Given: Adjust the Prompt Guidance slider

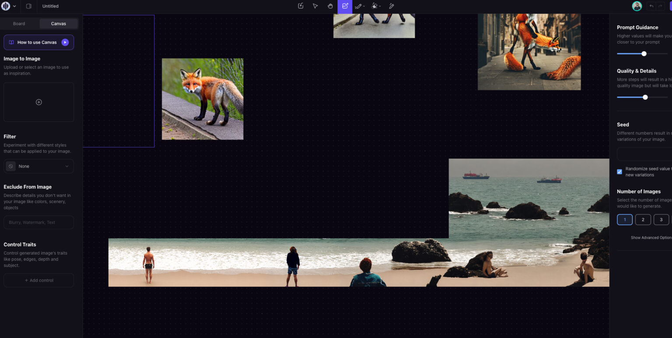Looking at the screenshot, I should point(643,53).
